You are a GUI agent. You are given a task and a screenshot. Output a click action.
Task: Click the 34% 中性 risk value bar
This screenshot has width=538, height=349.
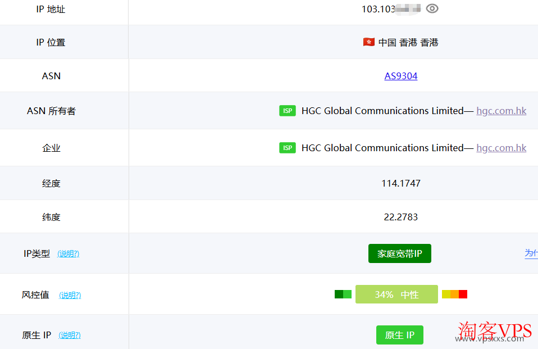click(x=396, y=294)
